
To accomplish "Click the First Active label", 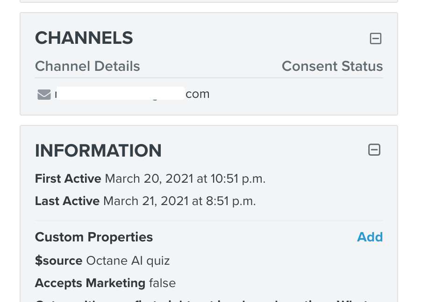I will tap(68, 179).
